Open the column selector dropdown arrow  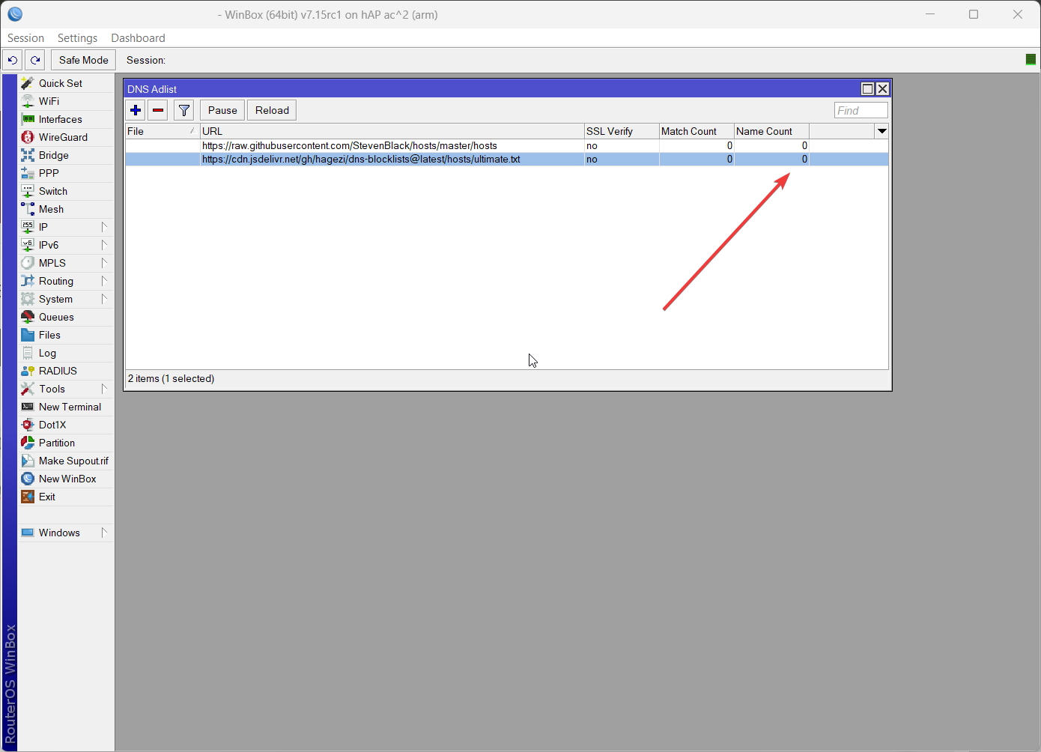coord(881,131)
